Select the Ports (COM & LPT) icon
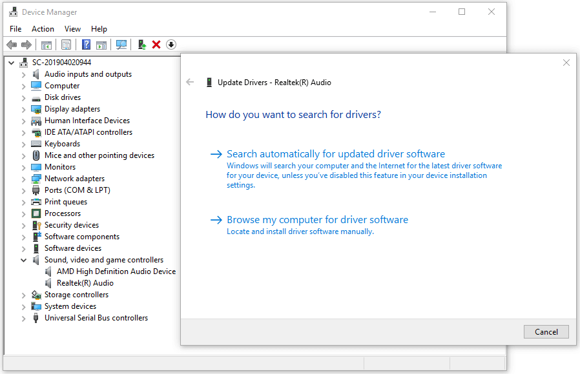The width and height of the screenshot is (580, 374). point(36,190)
